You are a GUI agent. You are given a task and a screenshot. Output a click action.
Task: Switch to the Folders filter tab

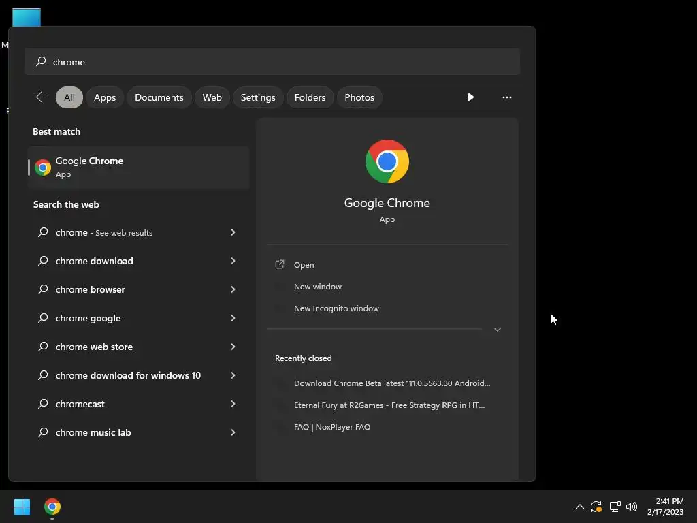tap(310, 97)
